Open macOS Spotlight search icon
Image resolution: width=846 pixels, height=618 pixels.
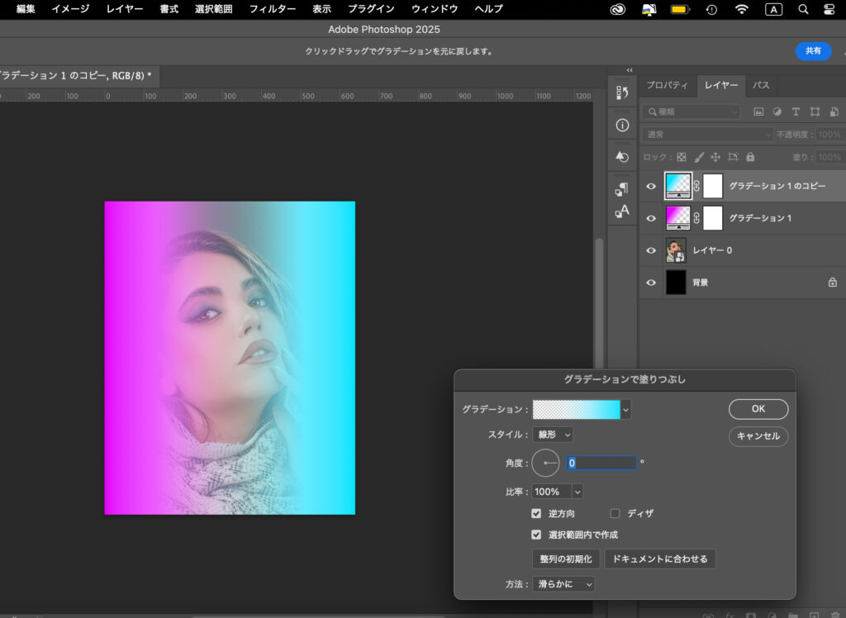803,9
